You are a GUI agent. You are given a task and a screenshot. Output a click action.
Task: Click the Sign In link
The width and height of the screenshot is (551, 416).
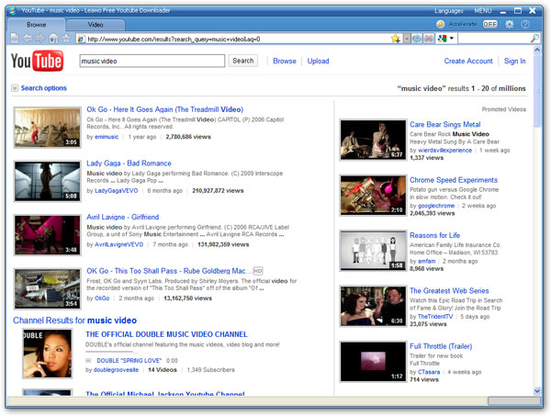[x=515, y=61]
